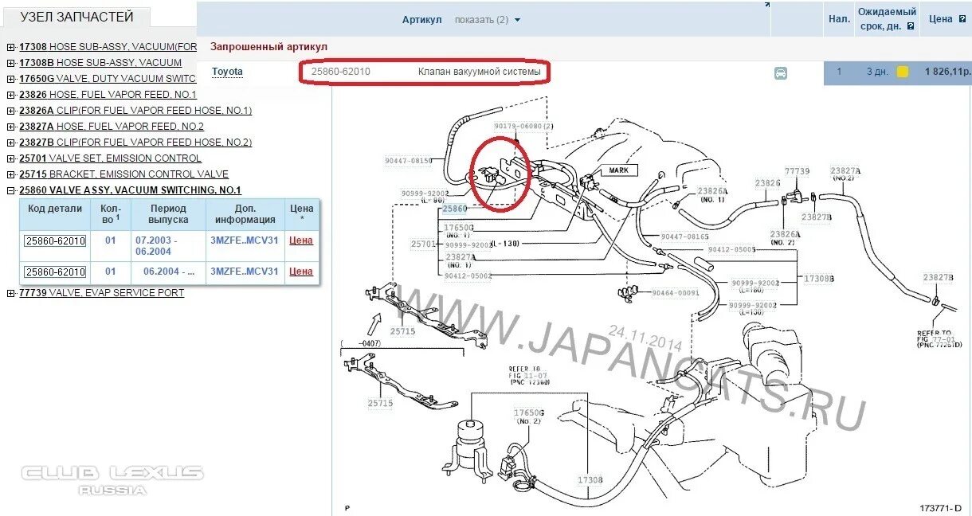Expand the 23826A CLIP node
The height and width of the screenshot is (516, 972).
click(x=10, y=111)
